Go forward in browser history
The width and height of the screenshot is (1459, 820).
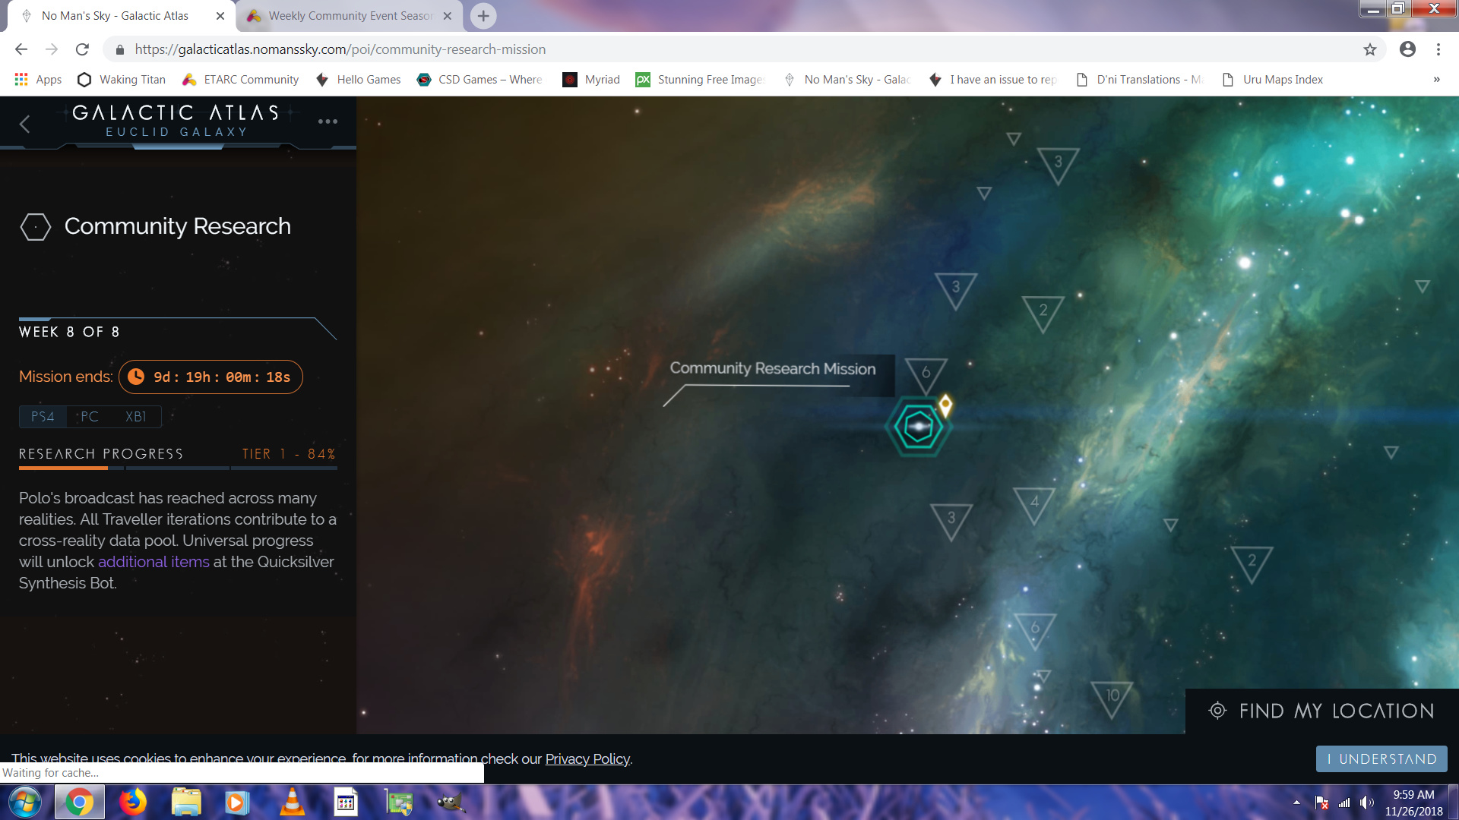(x=52, y=49)
